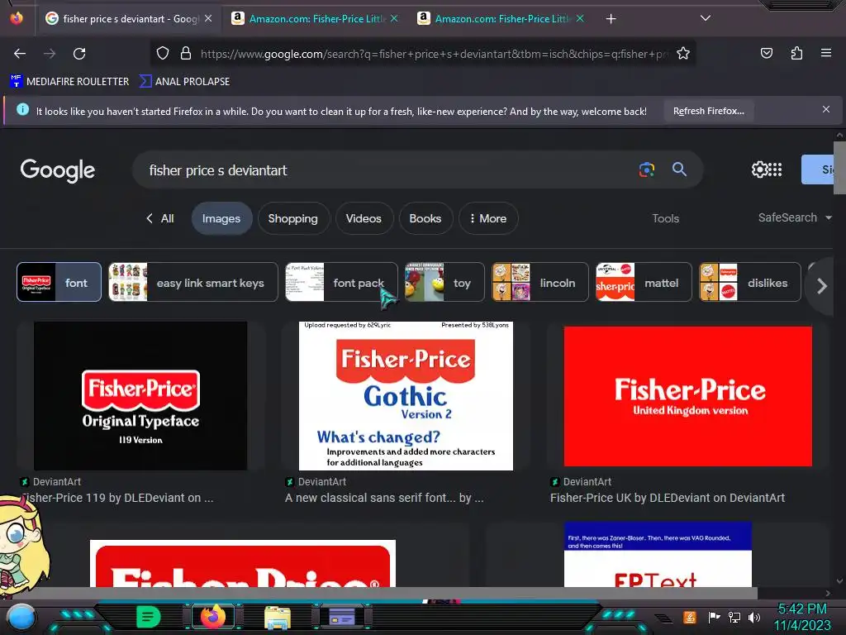Click the Firefox logo in the tab bar
Viewport: 846px width, 635px height.
pos(17,18)
